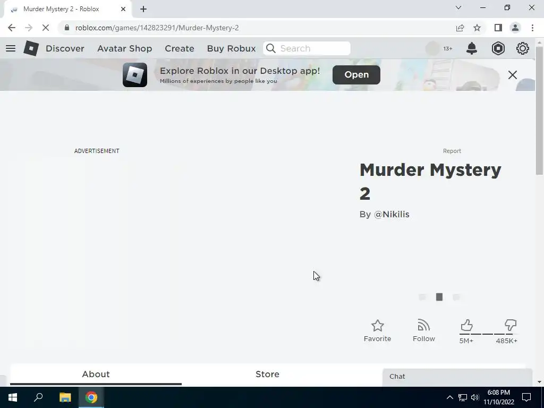
Task: Show hidden system tray icons
Action: [x=449, y=397]
